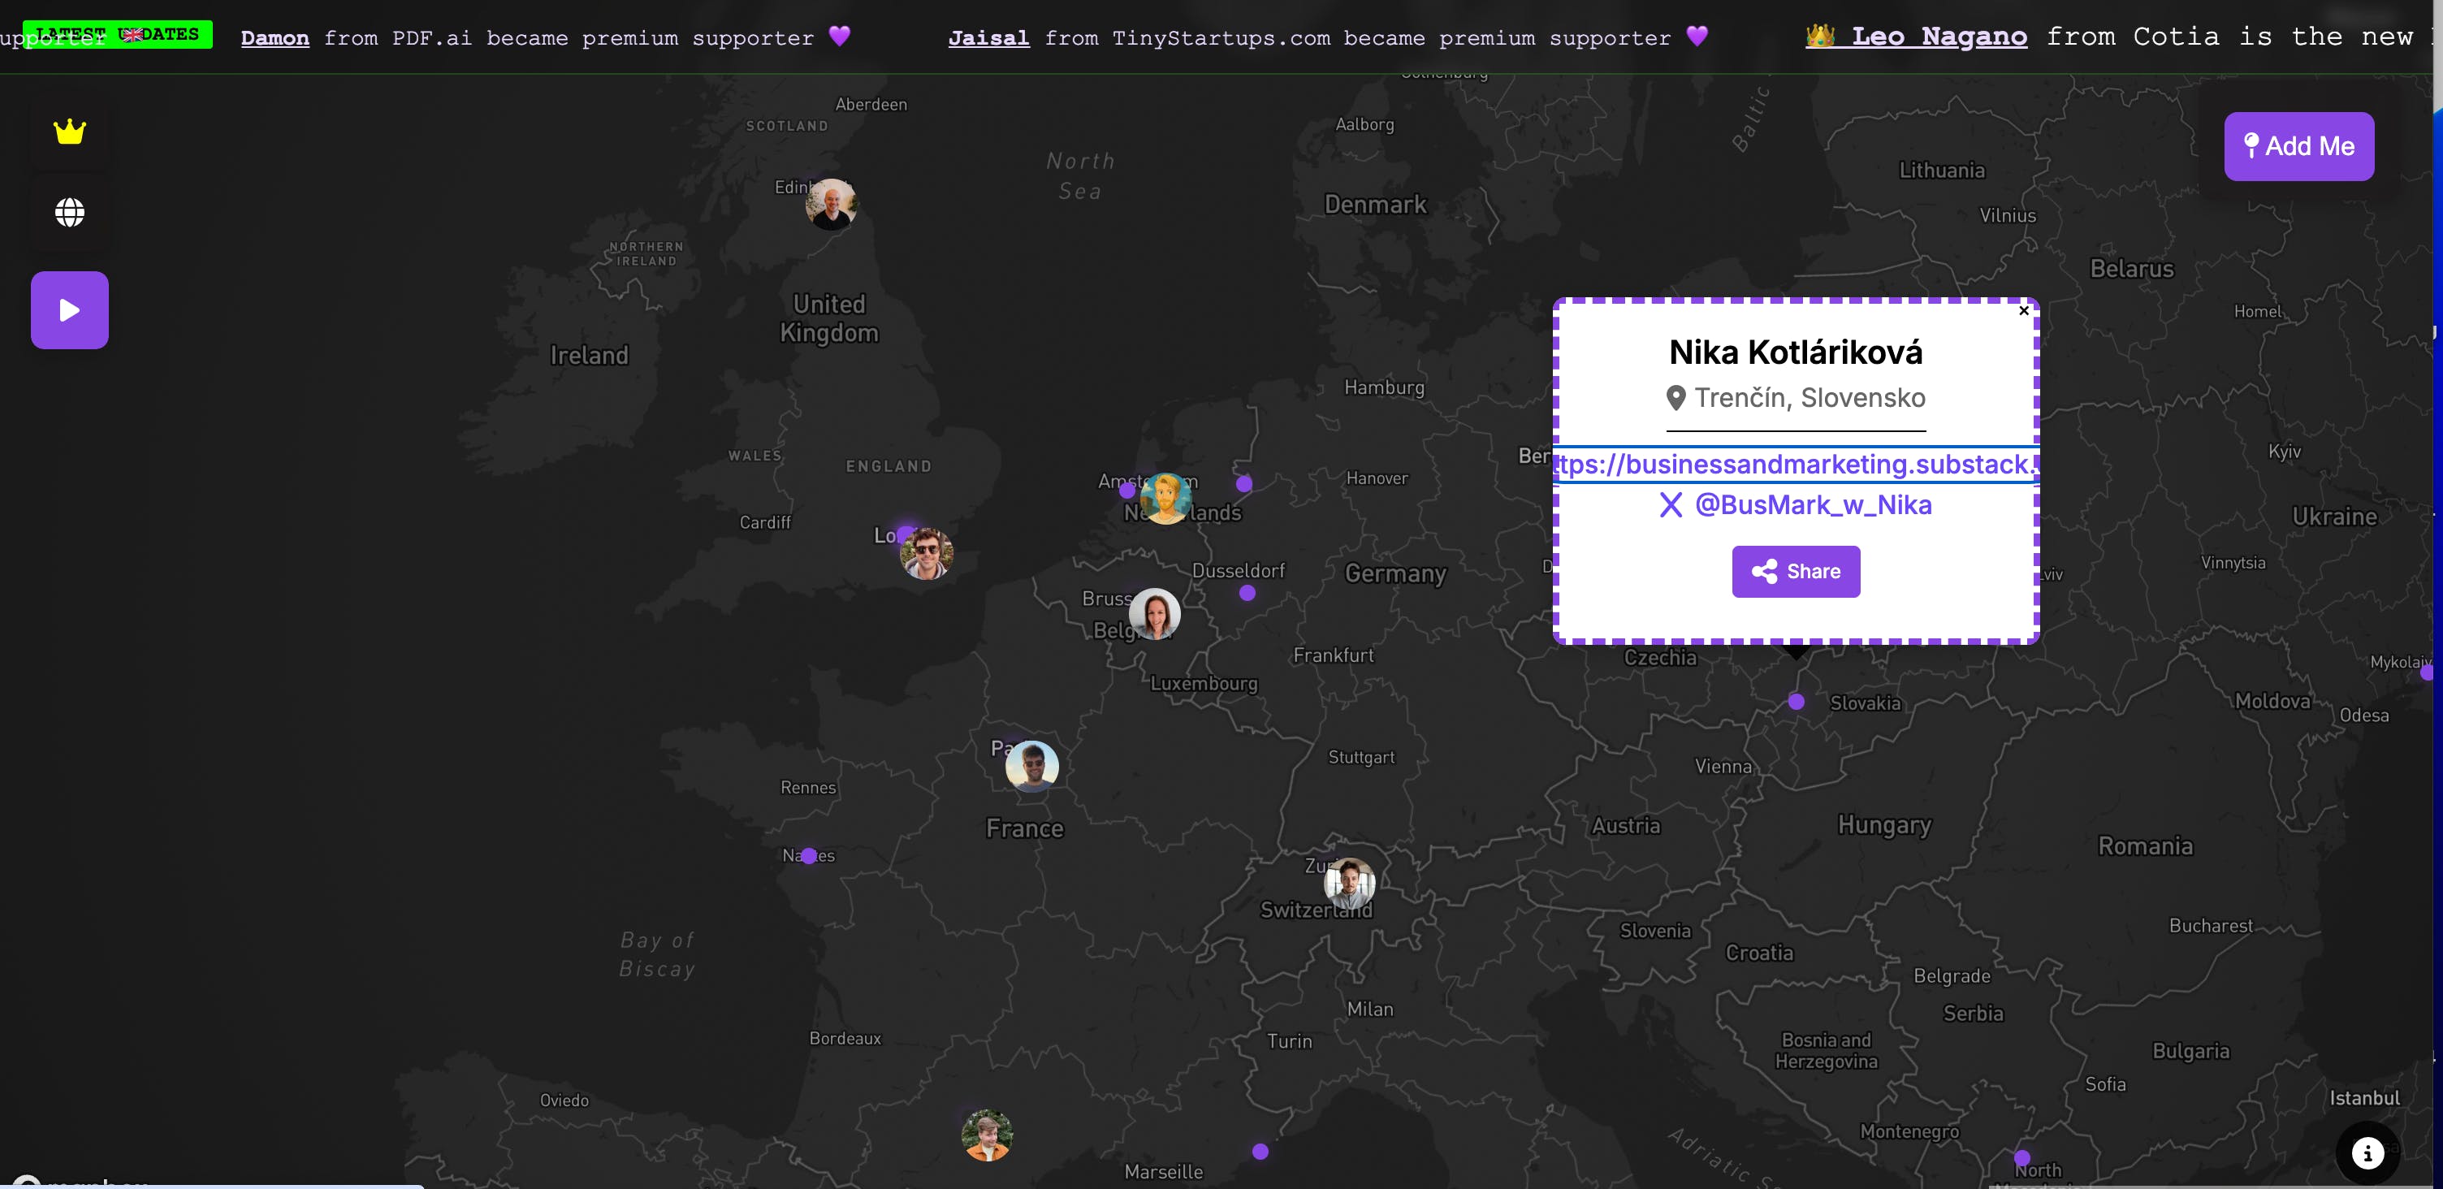
Task: Close the Nika Kotláriková popup
Action: pyautogui.click(x=2024, y=310)
